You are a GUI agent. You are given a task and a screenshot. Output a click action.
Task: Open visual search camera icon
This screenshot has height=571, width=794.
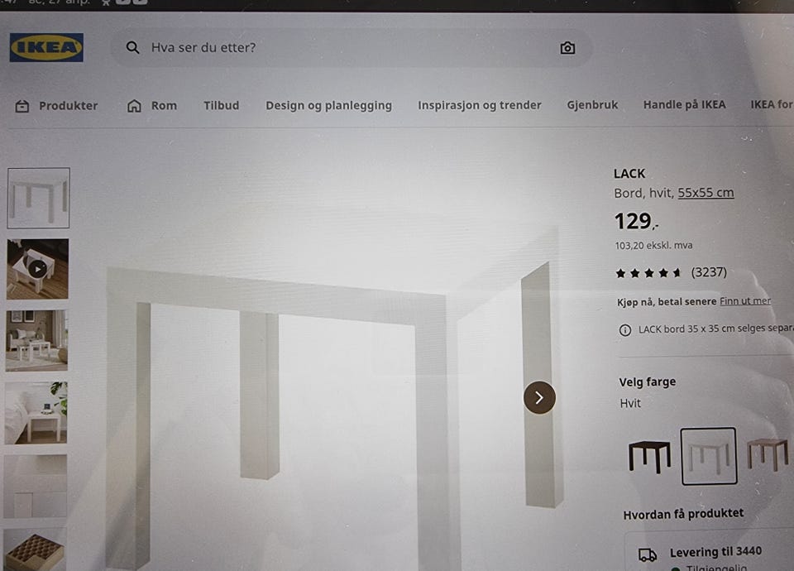567,48
